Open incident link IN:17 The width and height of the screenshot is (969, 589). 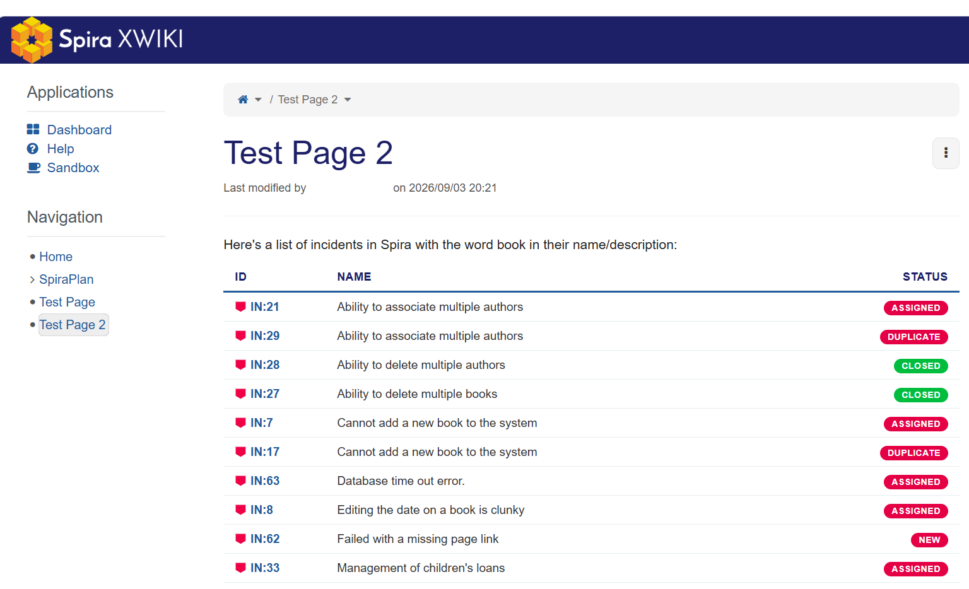click(x=265, y=452)
